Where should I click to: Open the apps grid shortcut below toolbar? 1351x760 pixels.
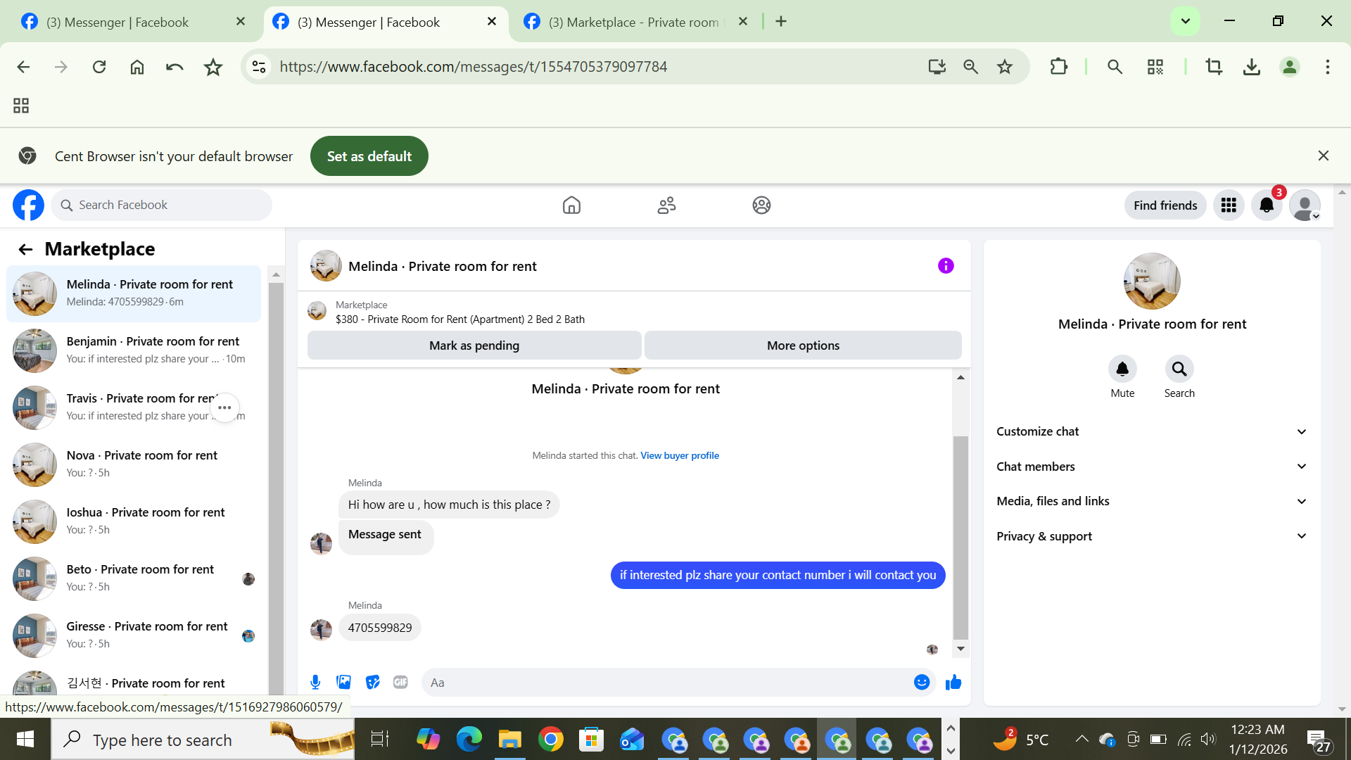(x=21, y=106)
